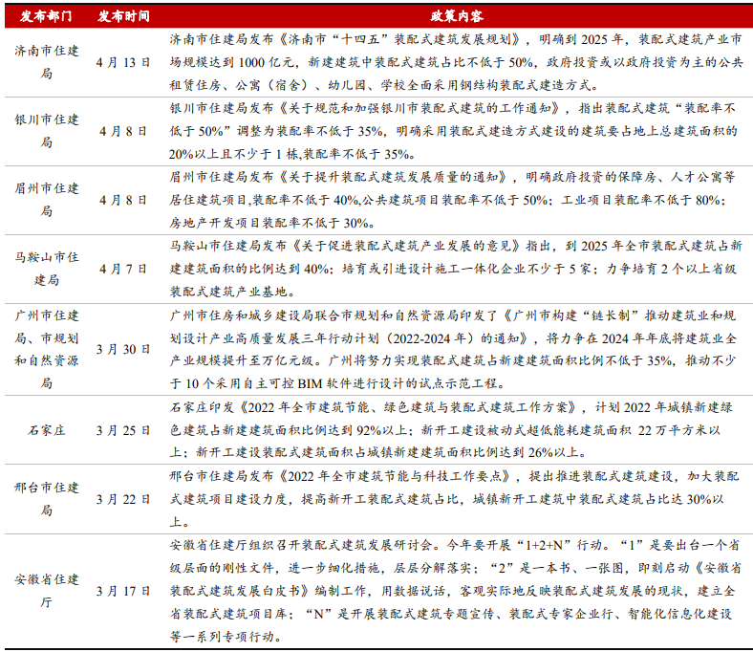Click the 发布部门 column header
The width and height of the screenshot is (753, 652).
point(46,16)
